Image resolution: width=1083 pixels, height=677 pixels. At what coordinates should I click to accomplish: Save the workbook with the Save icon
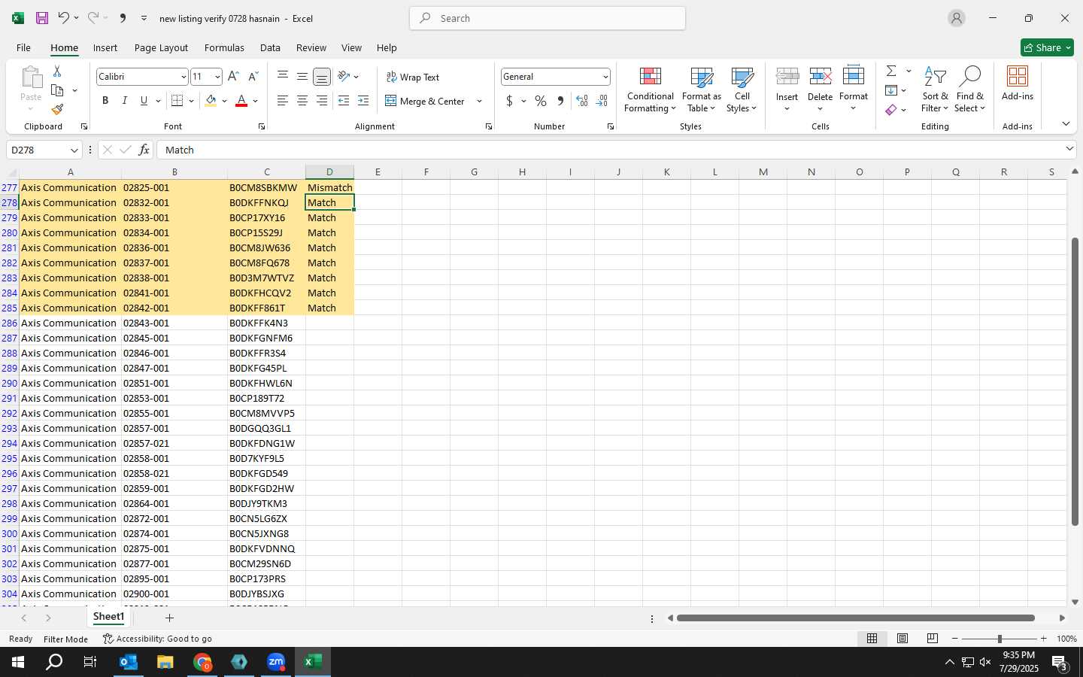pyautogui.click(x=42, y=18)
